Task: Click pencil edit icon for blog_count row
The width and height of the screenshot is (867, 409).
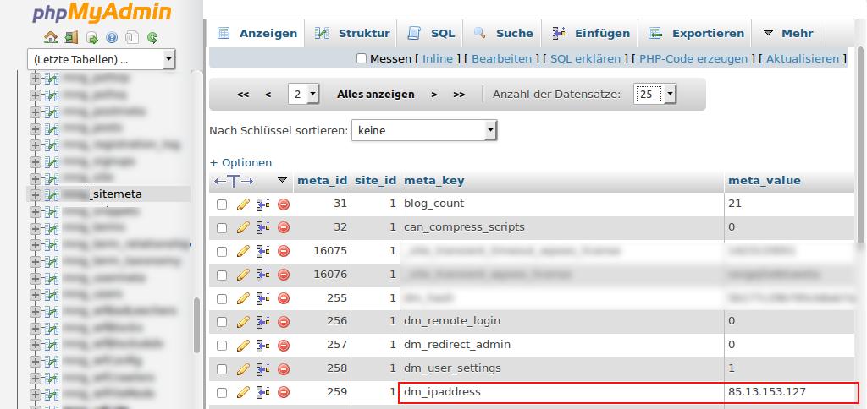Action: (243, 204)
